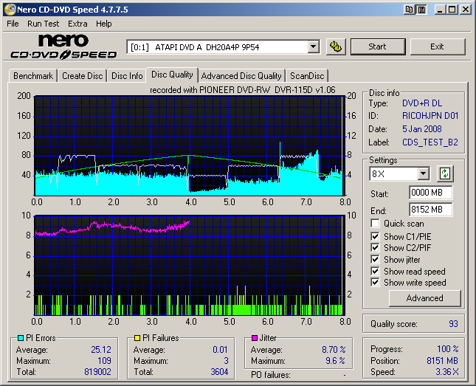Click the PI errors upper graph
This screenshot has width=476, height=386.
point(190,146)
